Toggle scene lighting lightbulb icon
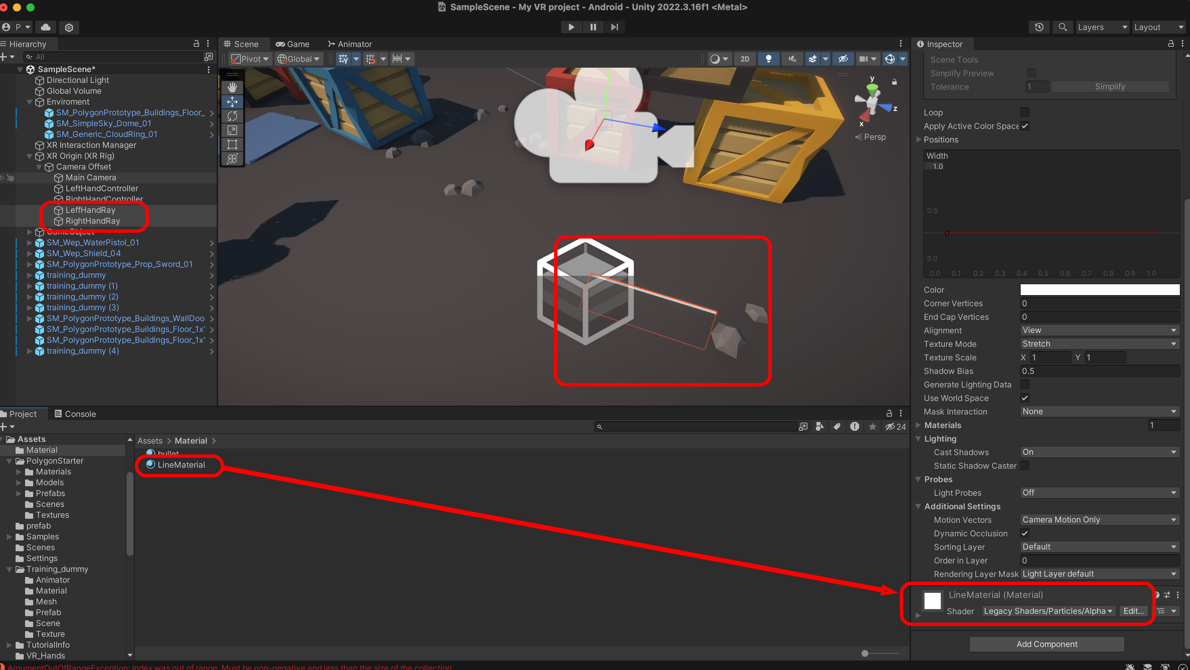This screenshot has height=670, width=1190. pyautogui.click(x=768, y=59)
